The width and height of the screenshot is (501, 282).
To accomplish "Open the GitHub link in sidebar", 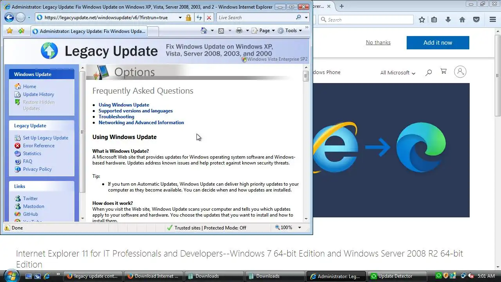I will pos(31,214).
